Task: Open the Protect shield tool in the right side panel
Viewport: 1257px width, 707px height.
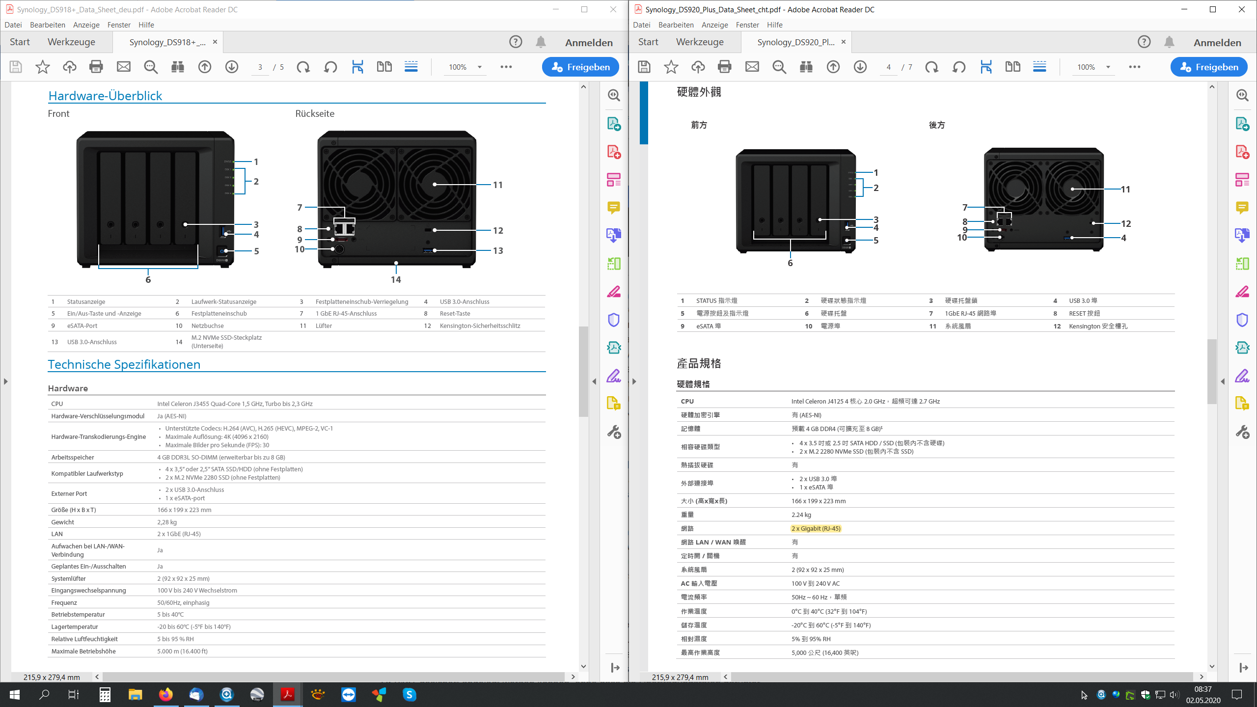Action: (x=1242, y=320)
